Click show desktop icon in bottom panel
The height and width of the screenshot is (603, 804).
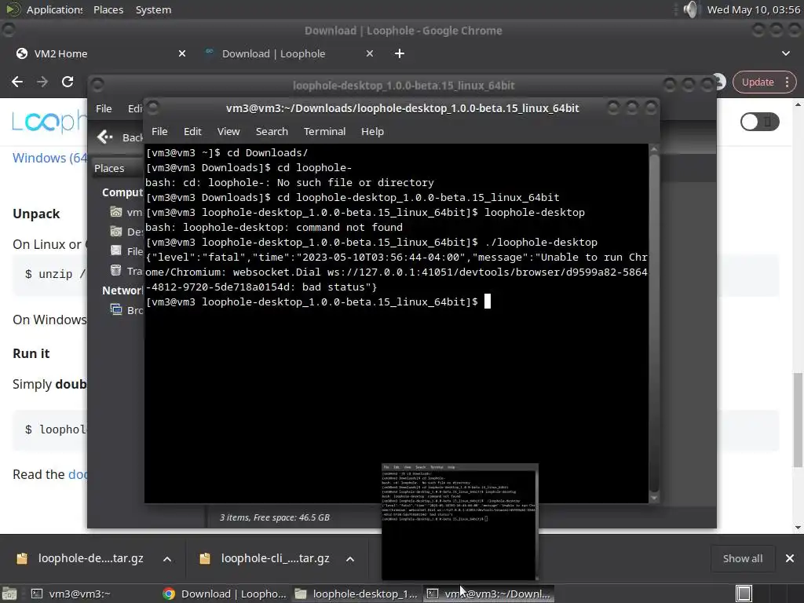pos(9,594)
